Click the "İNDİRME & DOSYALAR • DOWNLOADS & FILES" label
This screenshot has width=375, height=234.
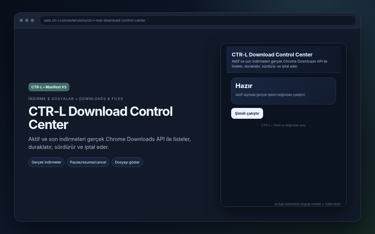pyautogui.click(x=76, y=99)
